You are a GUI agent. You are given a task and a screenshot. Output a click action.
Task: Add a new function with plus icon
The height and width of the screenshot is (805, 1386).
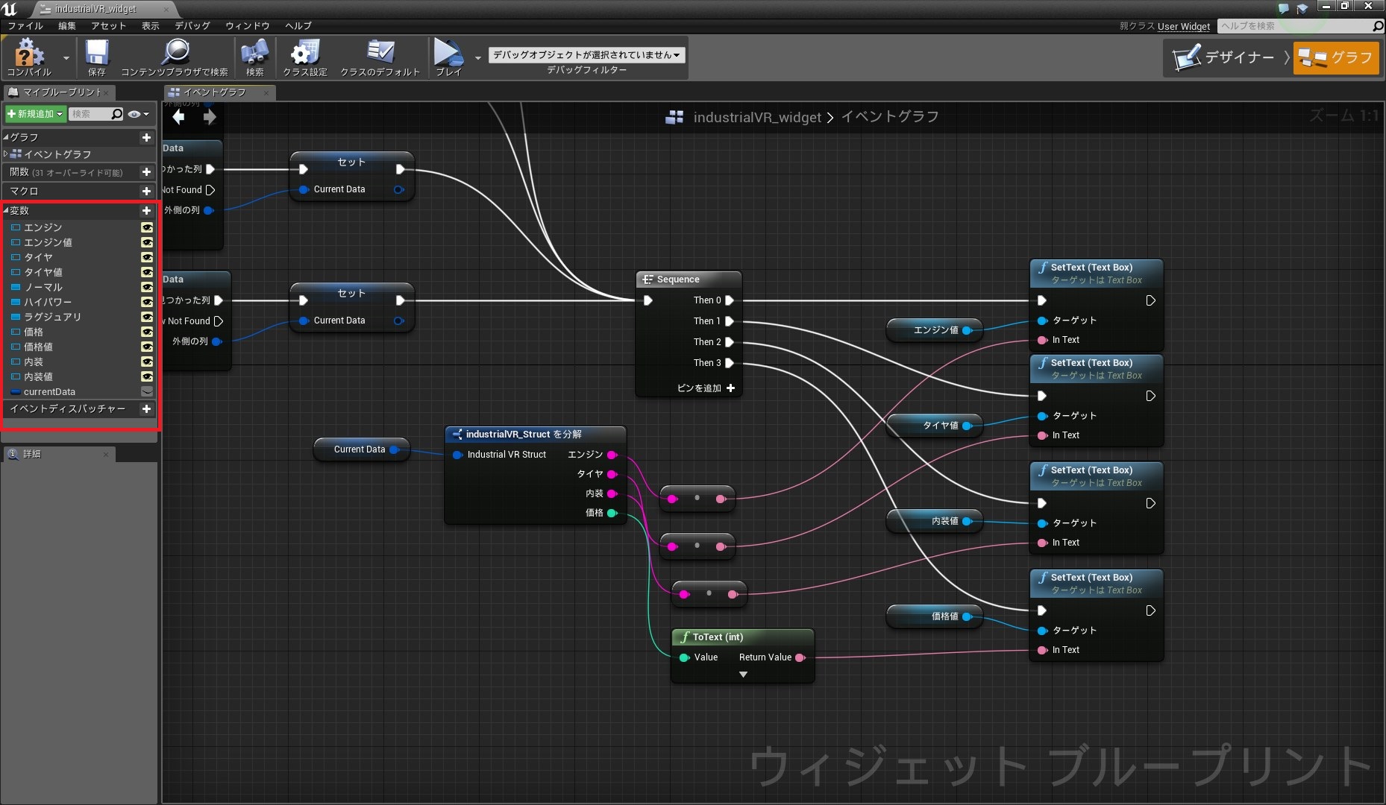146,171
